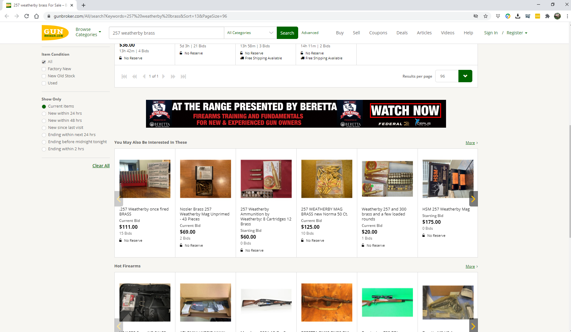Click Clear All filters link
The height and width of the screenshot is (332, 571).
click(101, 166)
